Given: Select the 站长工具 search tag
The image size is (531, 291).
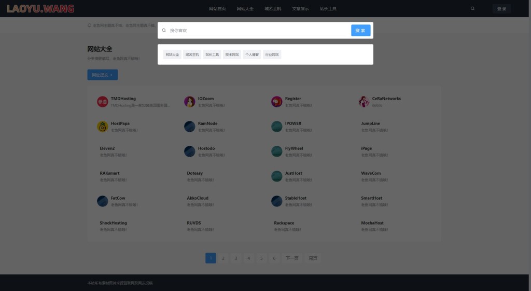Looking at the screenshot, I should pyautogui.click(x=212, y=54).
